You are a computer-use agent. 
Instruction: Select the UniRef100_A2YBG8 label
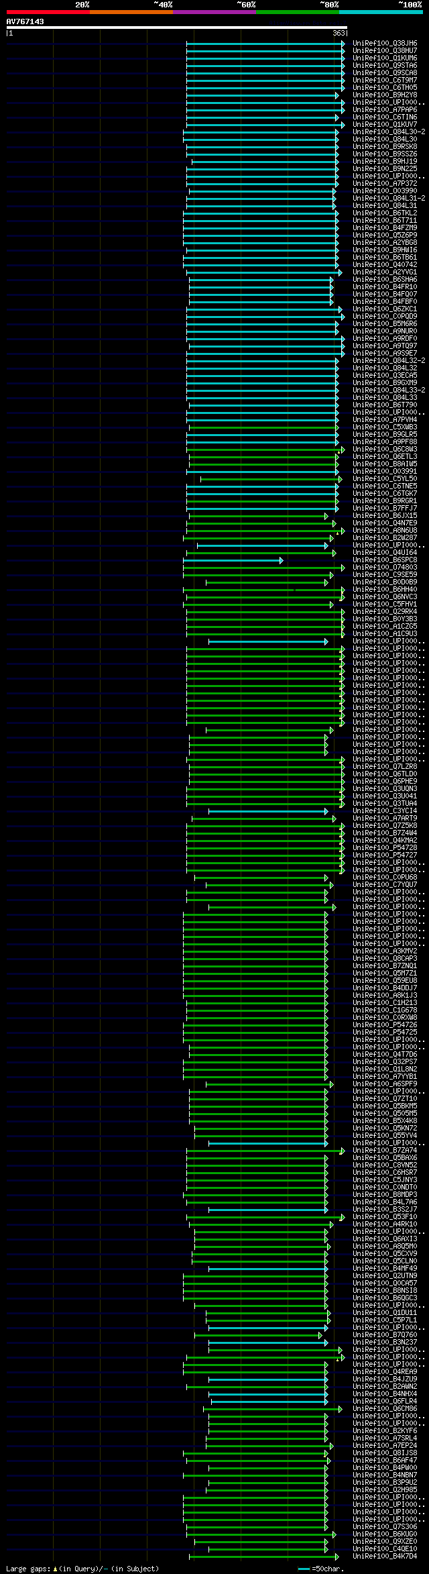385,243
